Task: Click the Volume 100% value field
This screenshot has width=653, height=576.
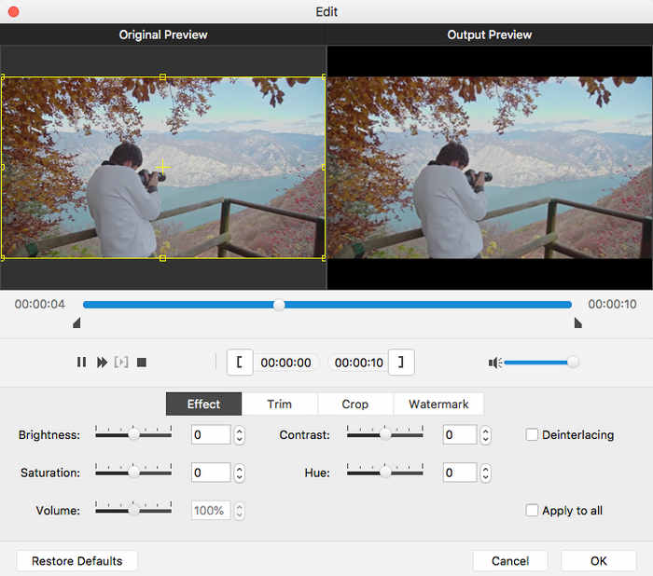Action: point(211,511)
